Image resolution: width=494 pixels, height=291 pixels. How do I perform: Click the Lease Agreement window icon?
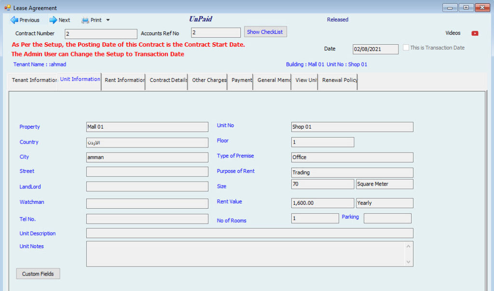point(7,8)
